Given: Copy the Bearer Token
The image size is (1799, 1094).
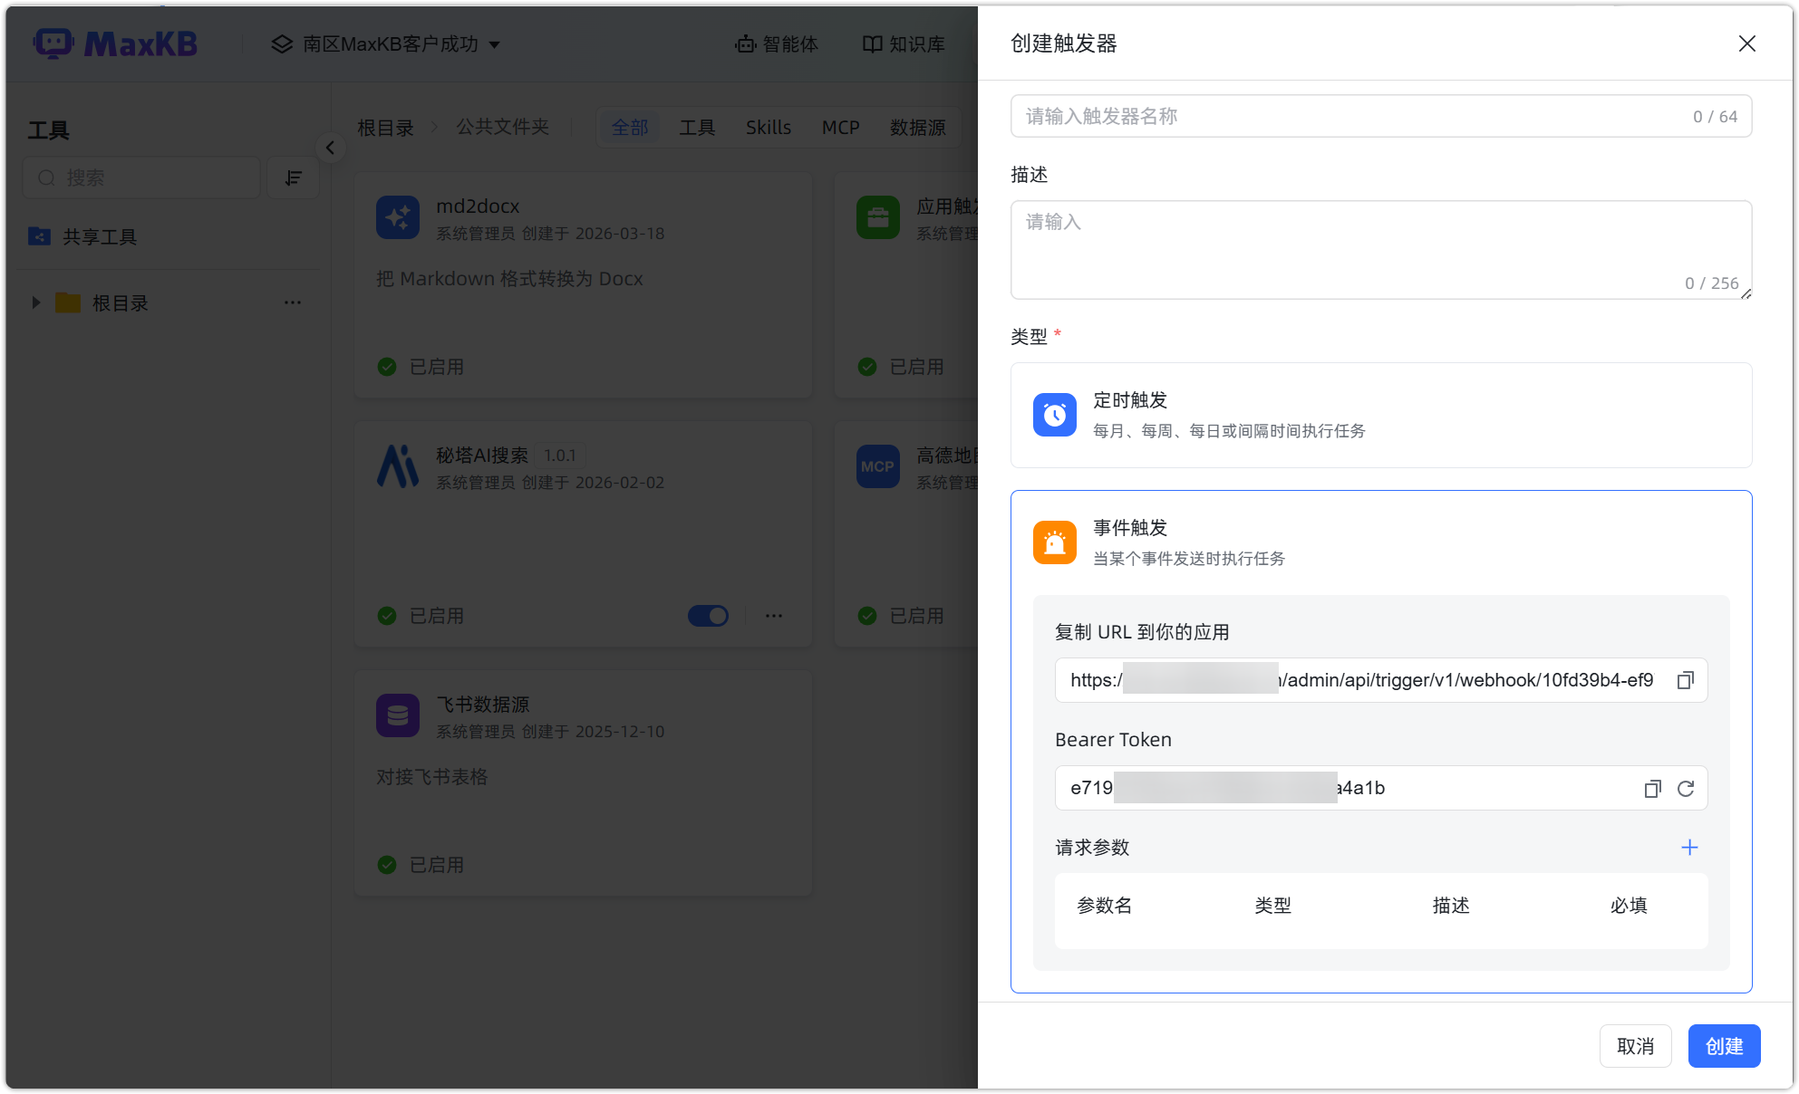Looking at the screenshot, I should [1652, 788].
